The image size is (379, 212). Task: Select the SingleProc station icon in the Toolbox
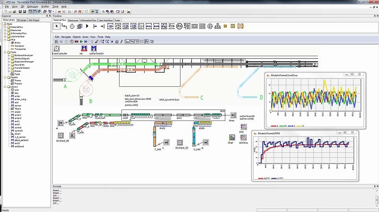(x=110, y=26)
